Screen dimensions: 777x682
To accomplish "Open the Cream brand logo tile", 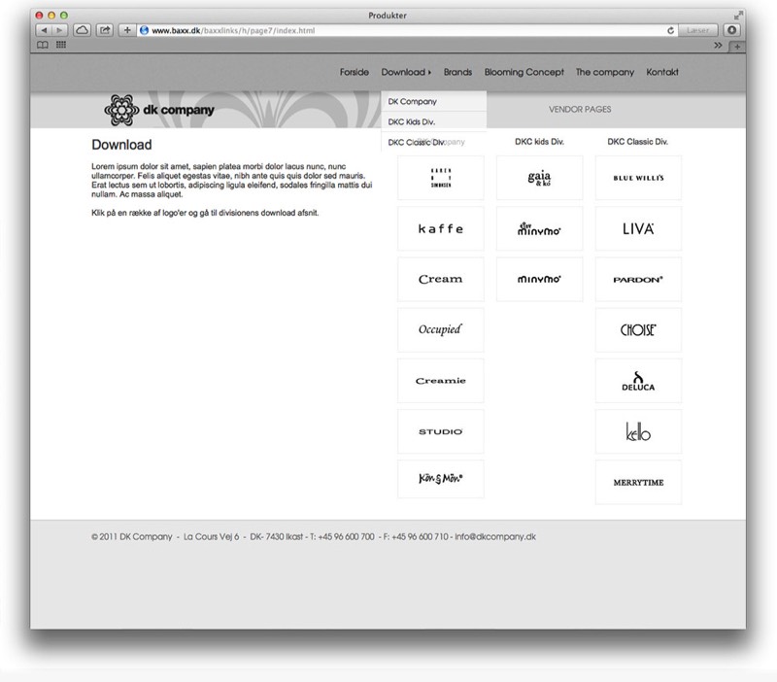I will (441, 279).
